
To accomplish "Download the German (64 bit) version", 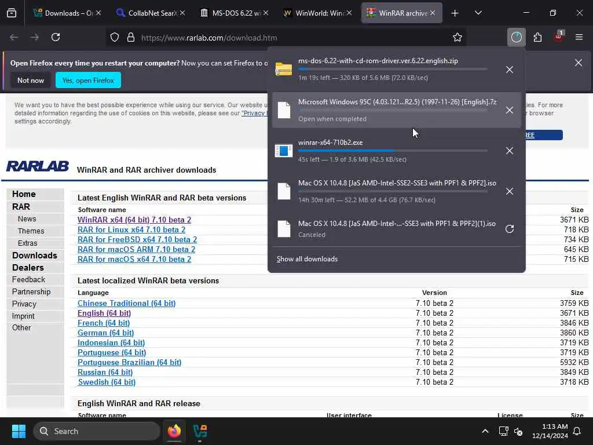I will pos(105,333).
